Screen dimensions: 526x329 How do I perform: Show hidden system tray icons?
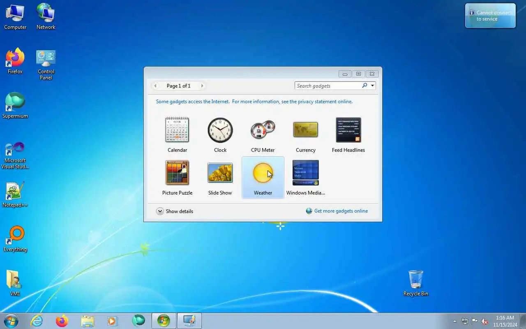[454, 321]
